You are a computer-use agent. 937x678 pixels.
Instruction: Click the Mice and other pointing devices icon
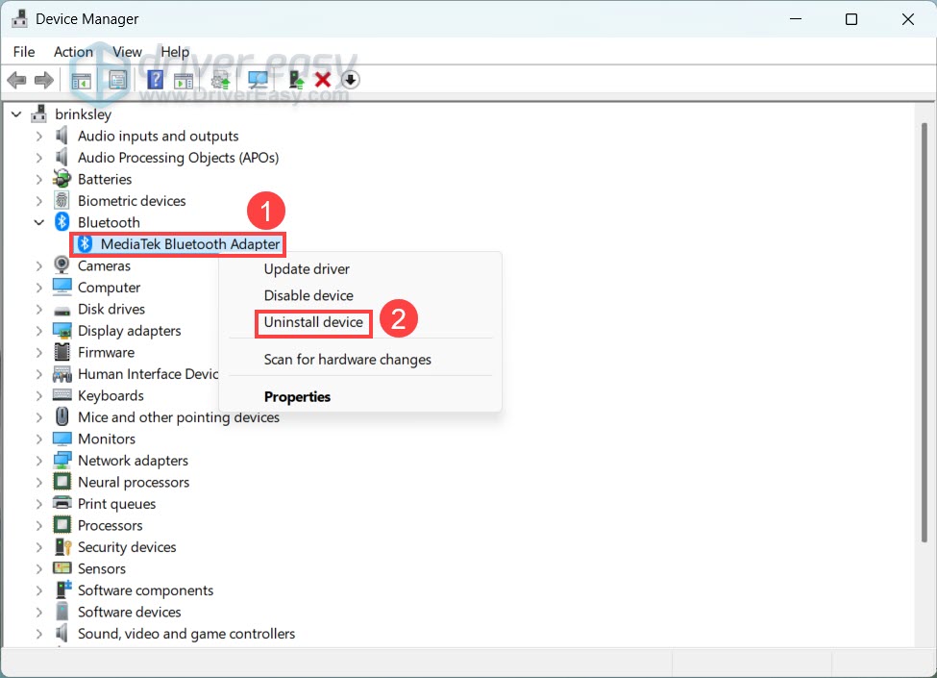coord(62,416)
